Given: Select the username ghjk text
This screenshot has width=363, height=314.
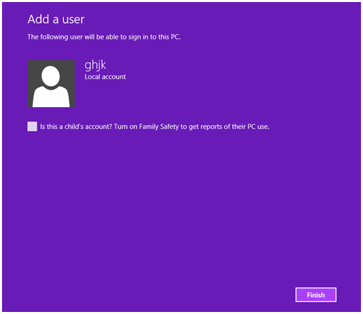Looking at the screenshot, I should [x=95, y=65].
